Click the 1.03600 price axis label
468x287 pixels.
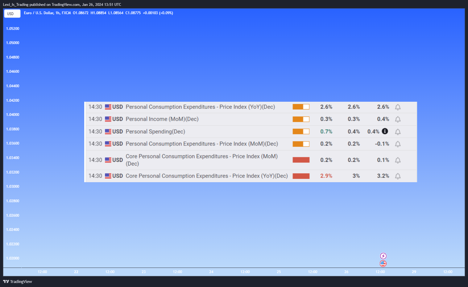point(13,143)
